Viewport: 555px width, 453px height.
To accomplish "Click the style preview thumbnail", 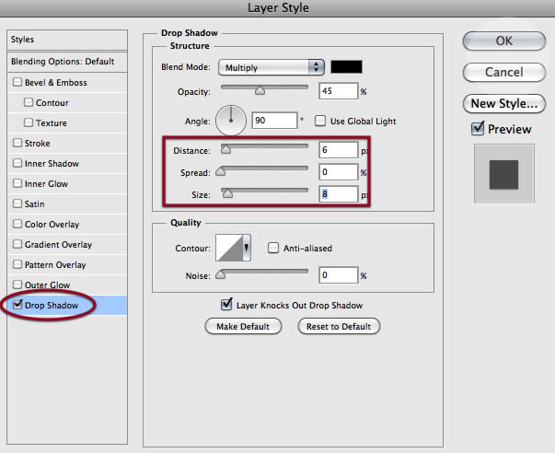I will tap(504, 174).
